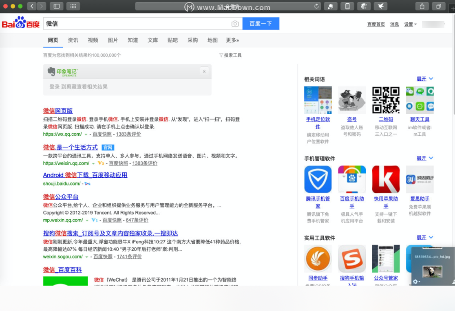455x311 pixels.
Task: Open the Android 微信下载_百度移动应用 link
Action: click(85, 175)
